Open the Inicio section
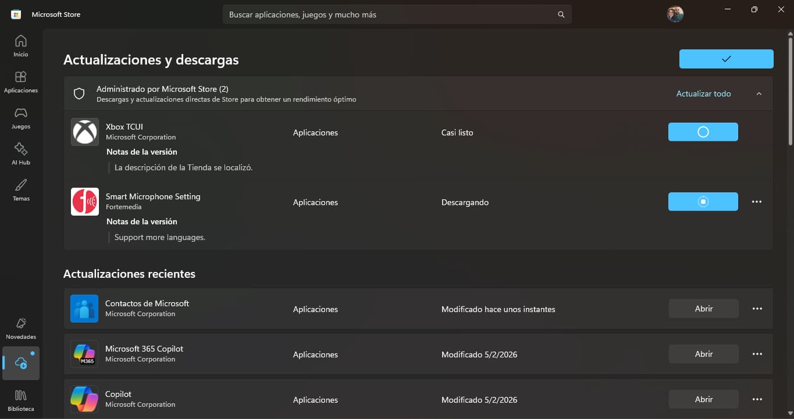 (20, 45)
